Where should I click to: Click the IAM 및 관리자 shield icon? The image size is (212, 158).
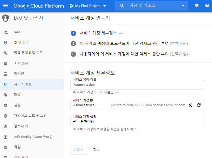(5, 18)
